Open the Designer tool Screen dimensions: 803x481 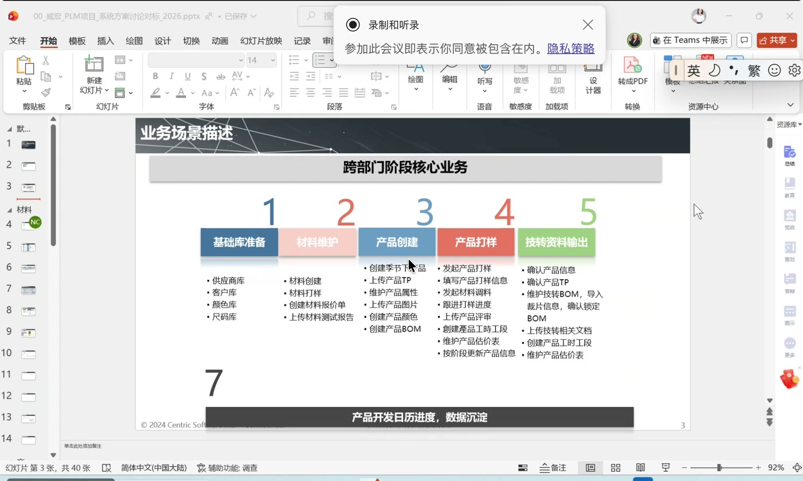pyautogui.click(x=593, y=78)
